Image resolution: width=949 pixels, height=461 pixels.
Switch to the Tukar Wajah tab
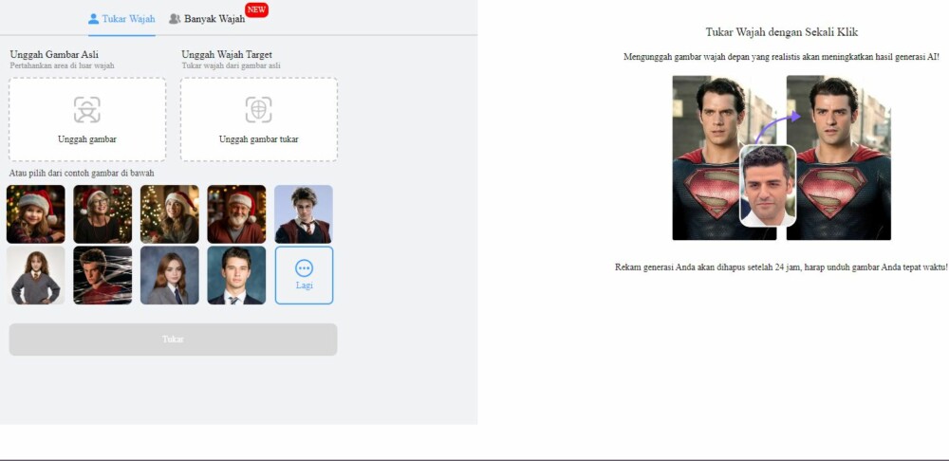tap(121, 19)
